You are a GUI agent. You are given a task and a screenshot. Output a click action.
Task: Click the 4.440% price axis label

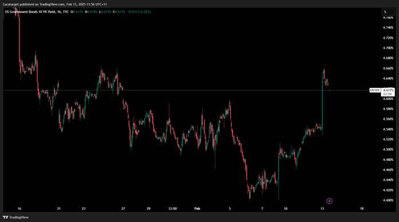(x=388, y=180)
